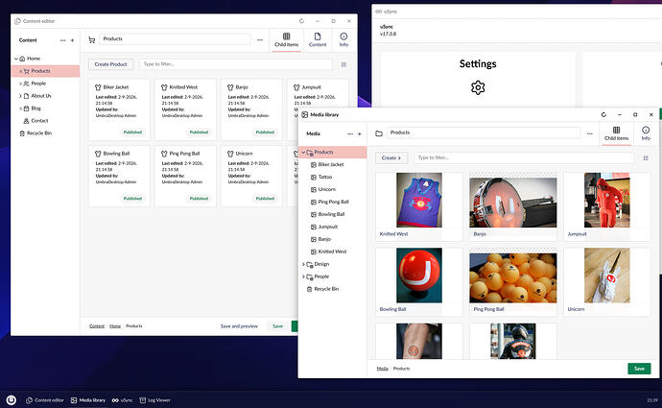Switch to Content editor in taskbar

[x=45, y=400]
